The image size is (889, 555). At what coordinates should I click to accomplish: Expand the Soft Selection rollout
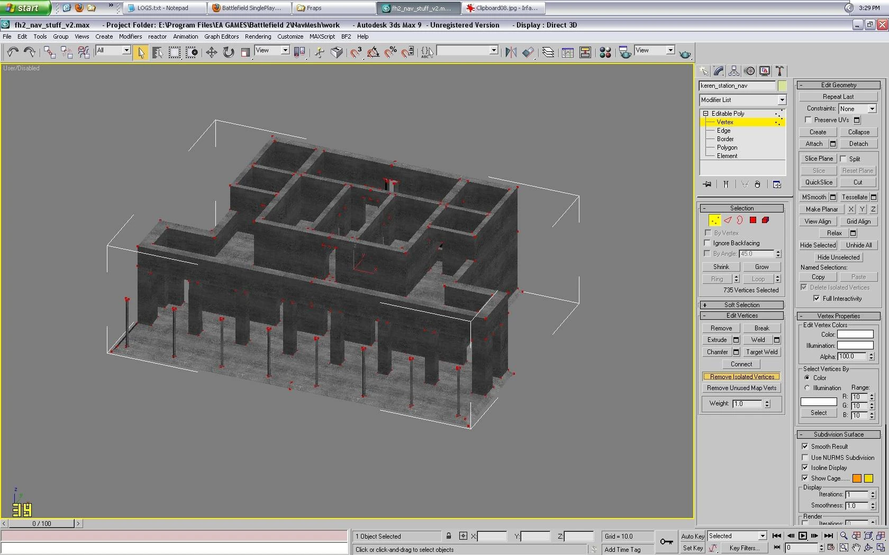click(741, 305)
